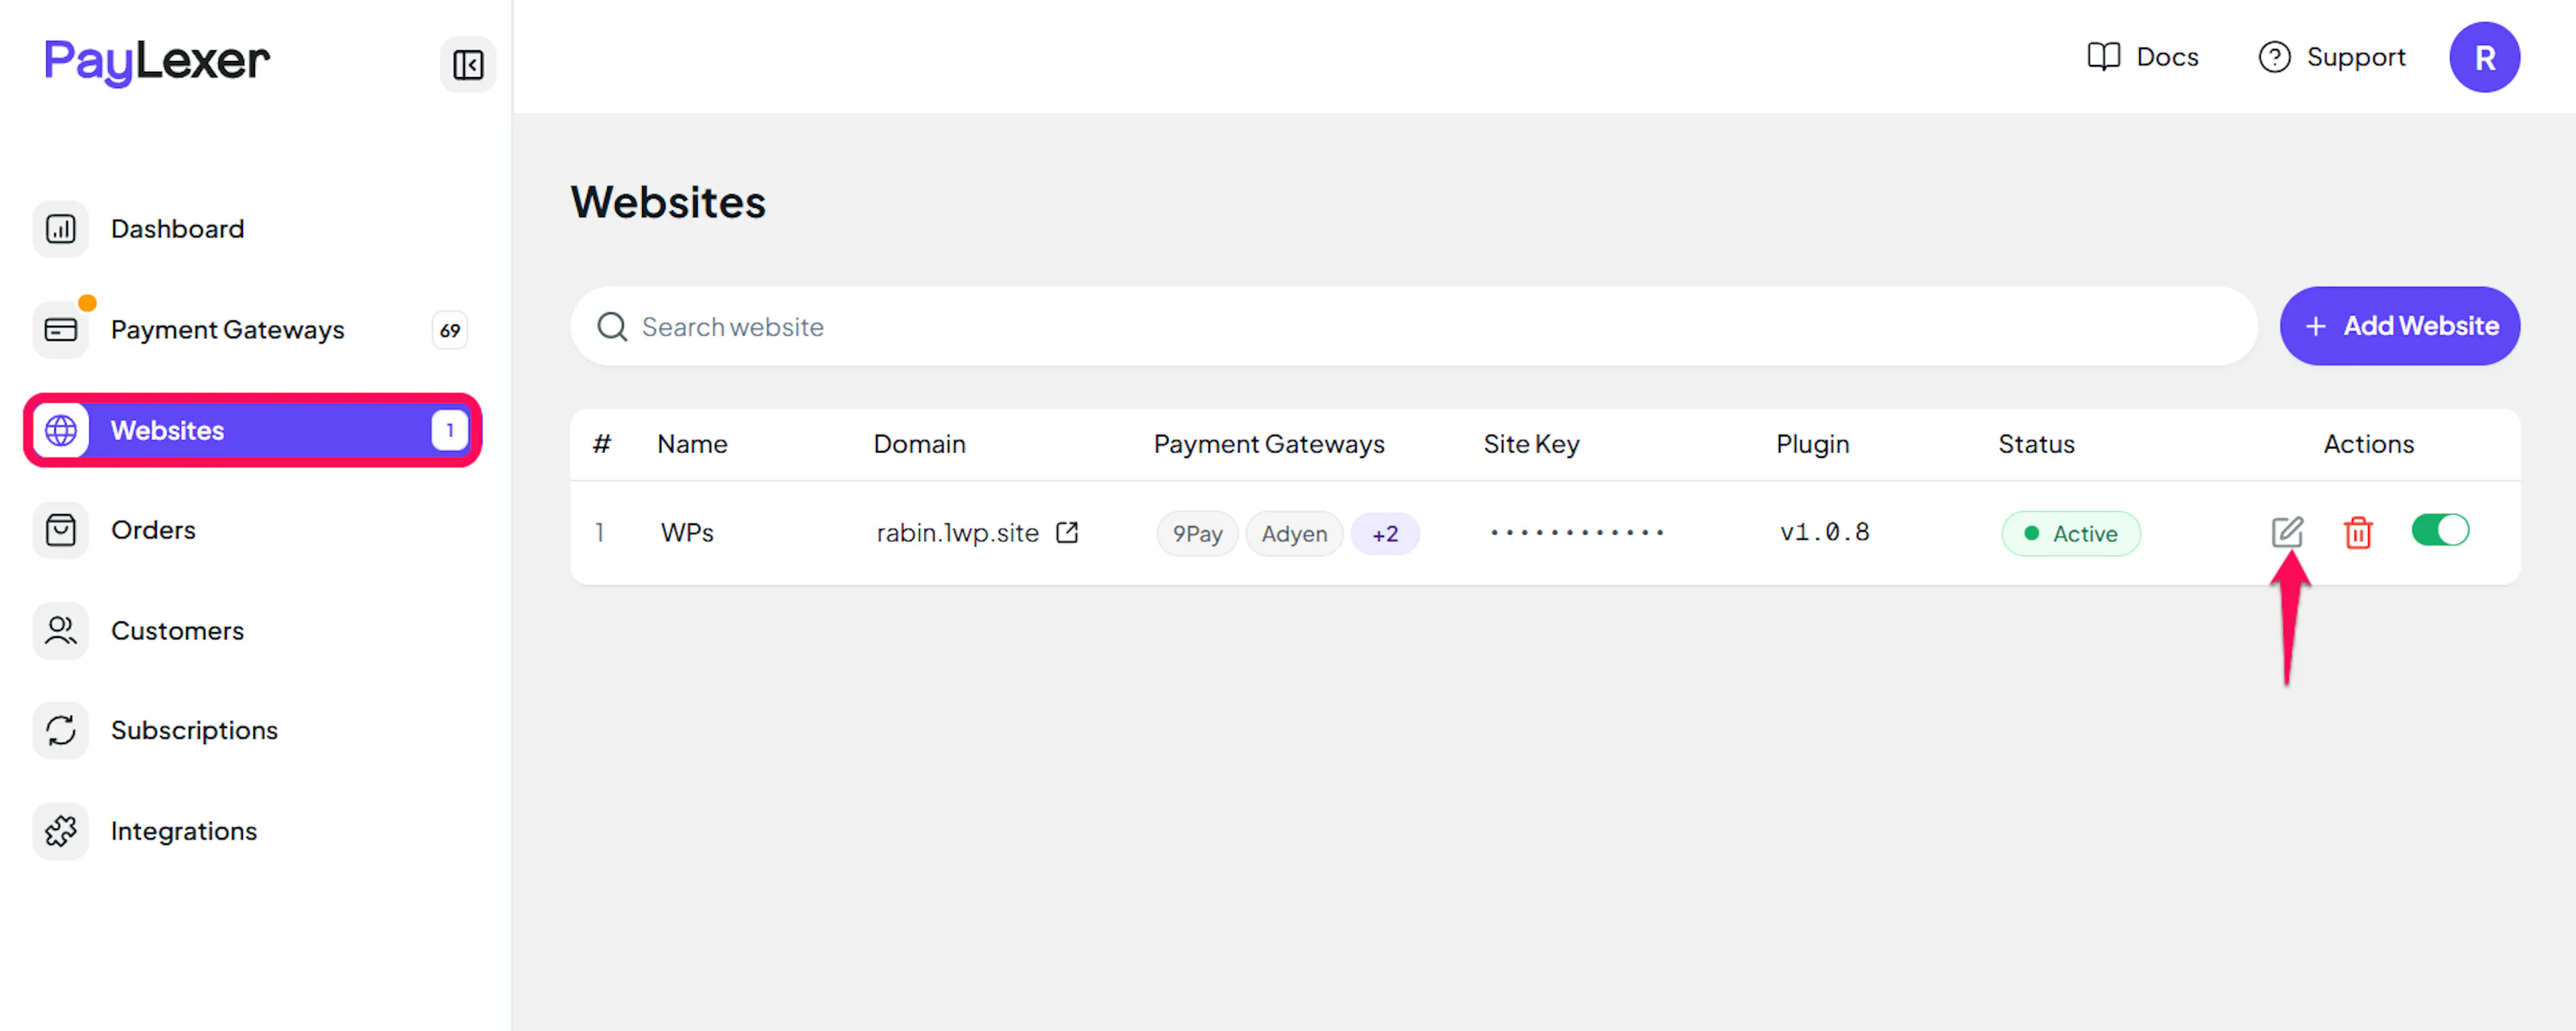Focus the Search website field
This screenshot has height=1031, width=2576.
coord(1413,326)
